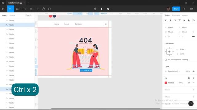Select the highlighted Vector layer row
Screen dimensions: 197x110
click(x=17, y=25)
